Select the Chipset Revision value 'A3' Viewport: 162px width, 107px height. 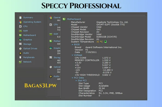click(98, 32)
